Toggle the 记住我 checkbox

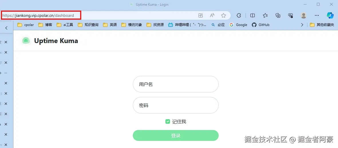point(168,121)
